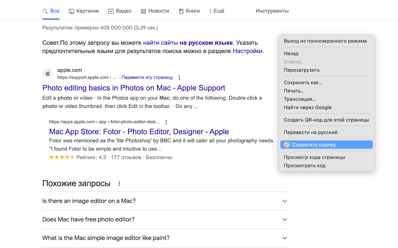Open 'Photo editing basics in Photos on Mac' link
The image size is (398, 248).
coord(134,88)
